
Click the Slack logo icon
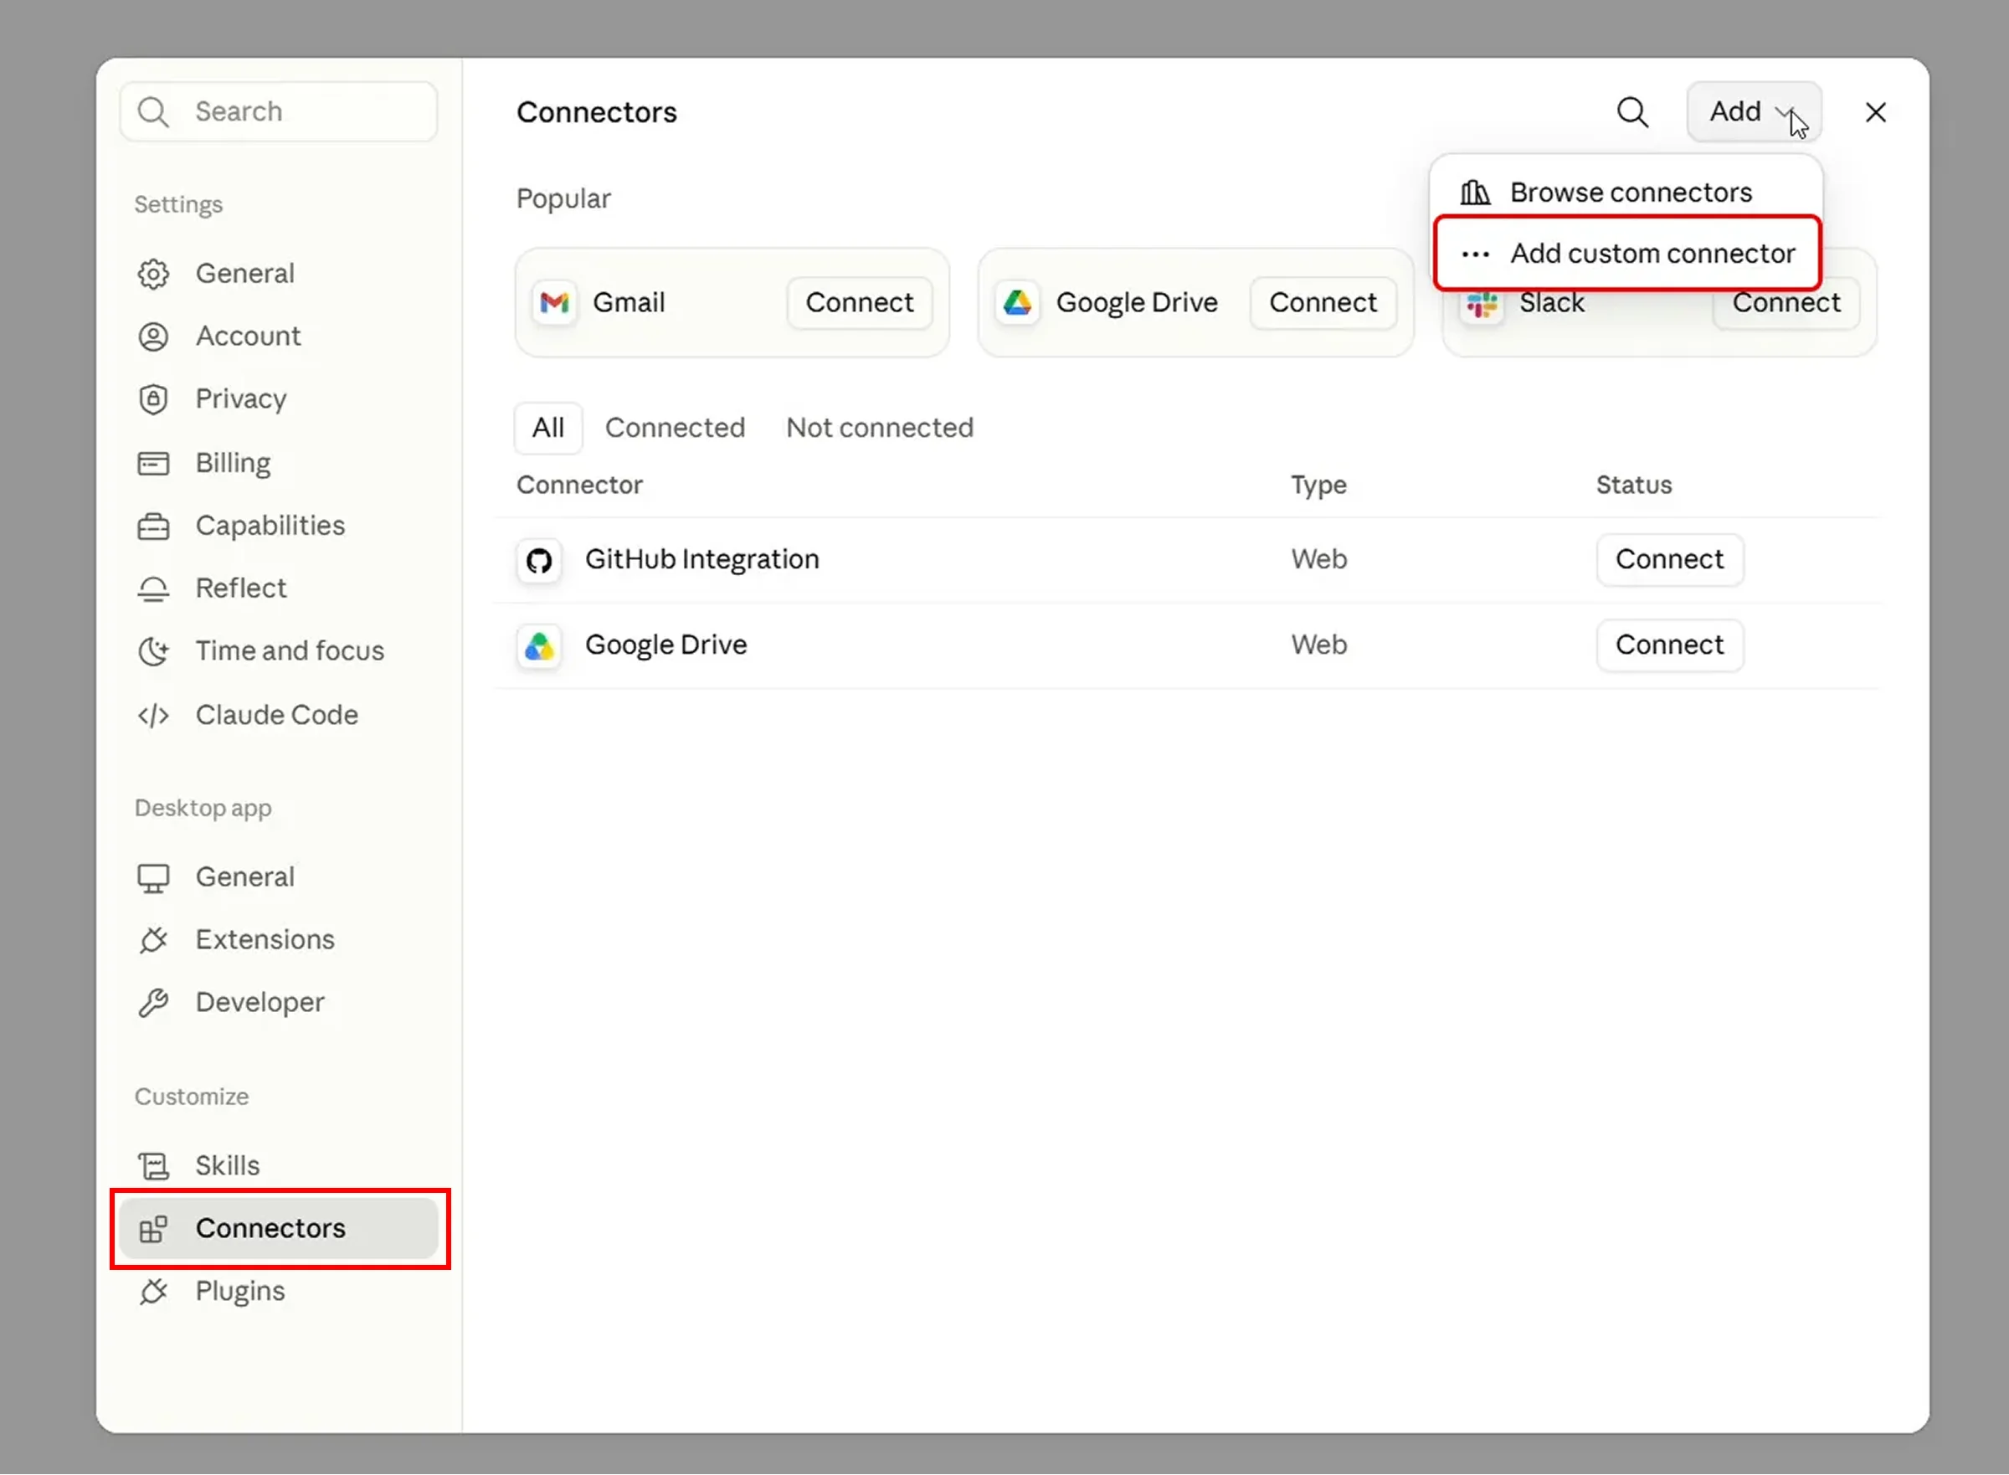1482,306
